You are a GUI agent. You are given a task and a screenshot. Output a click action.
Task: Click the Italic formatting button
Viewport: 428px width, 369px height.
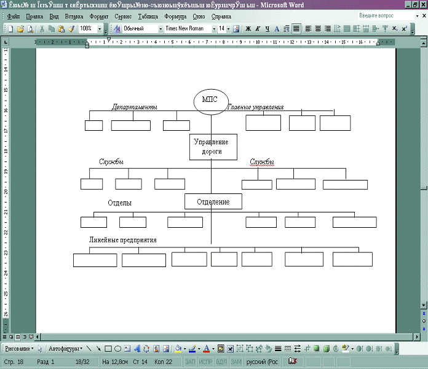coord(258,29)
